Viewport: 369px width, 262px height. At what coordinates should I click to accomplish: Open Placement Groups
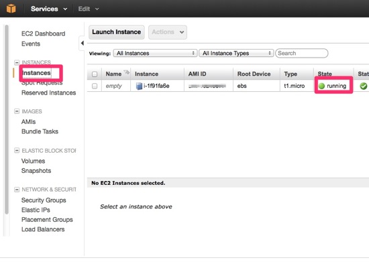47,220
